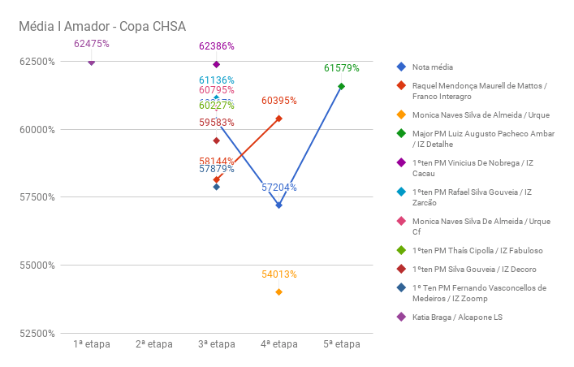Screen dimensions: 574x367
Task: Click the dark red Silva Gouveia Decoro legend diamond
Action: point(401,269)
